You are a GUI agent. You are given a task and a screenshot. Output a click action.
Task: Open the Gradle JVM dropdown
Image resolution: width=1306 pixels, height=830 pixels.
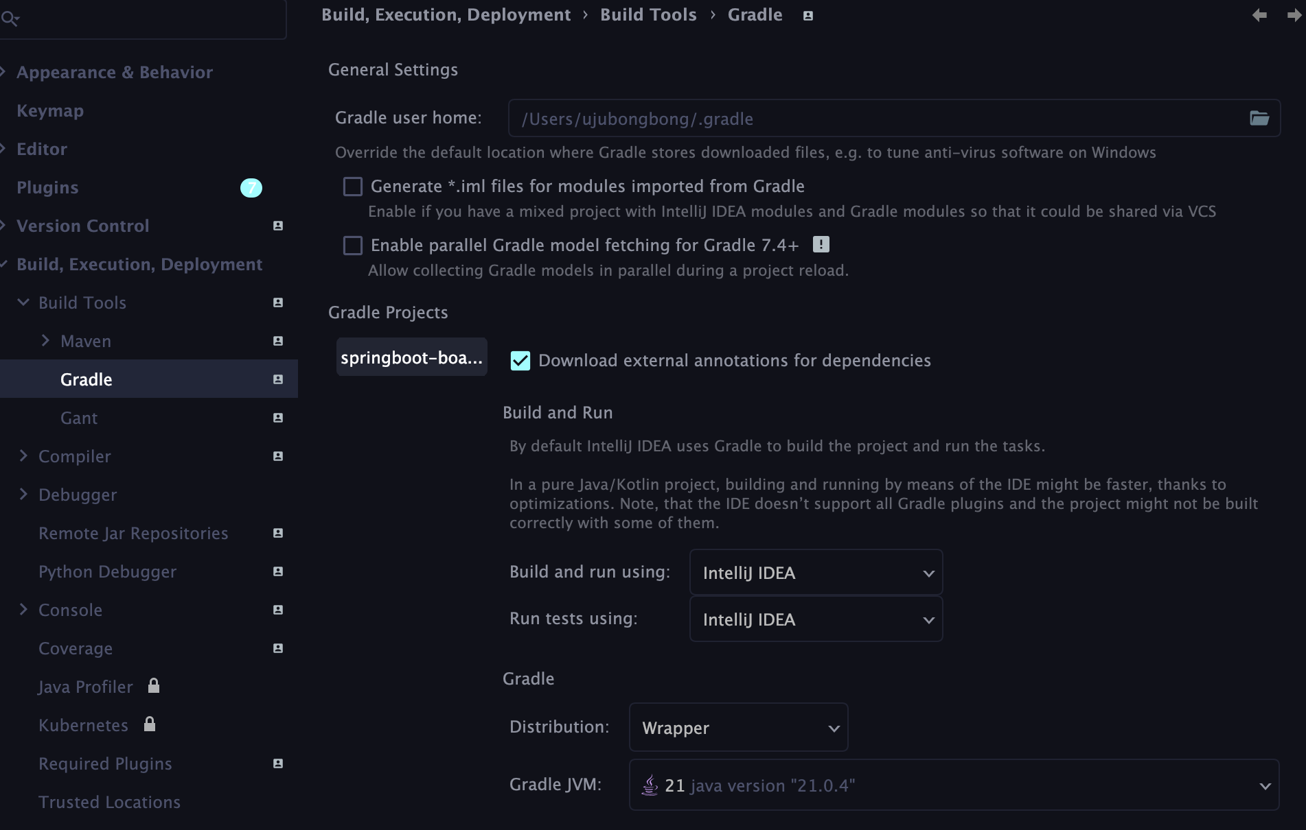[x=954, y=785]
